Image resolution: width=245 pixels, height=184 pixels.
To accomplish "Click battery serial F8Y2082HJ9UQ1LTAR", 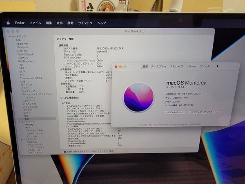I will point(110,49).
